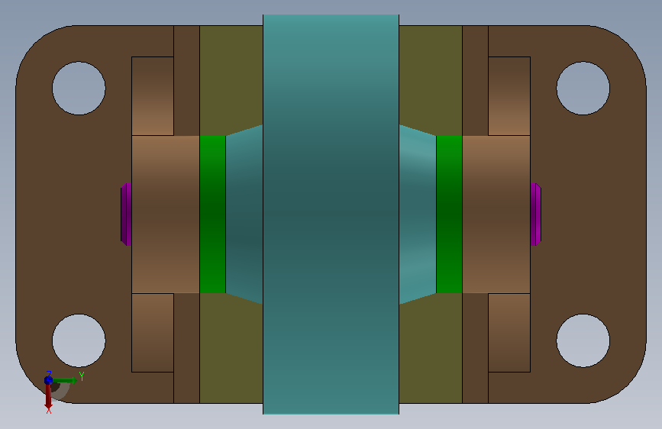Pick the upper-left mounting hole
The width and height of the screenshot is (662, 429).
79,89
